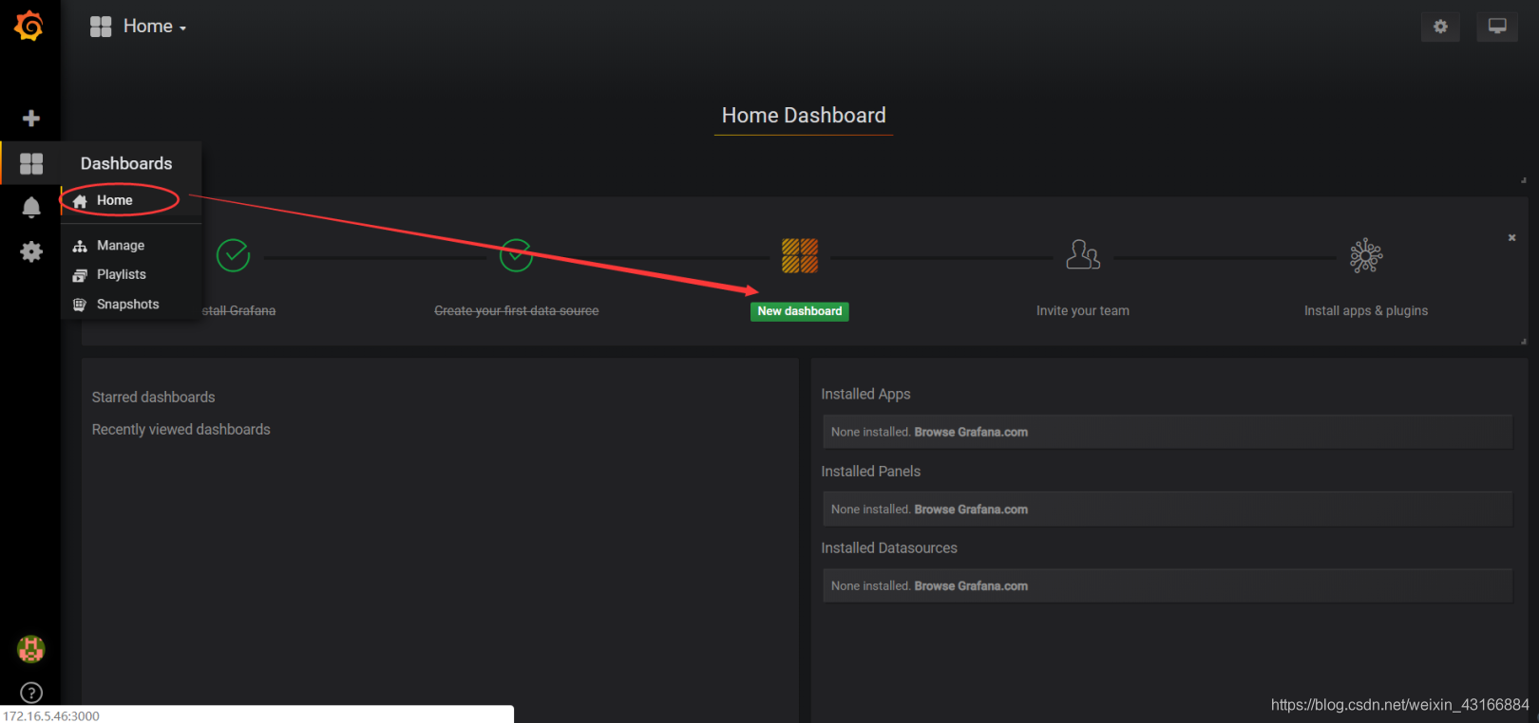Toggle the cycle view mode monitor icon
The height and width of the screenshot is (723, 1539).
1497,27
